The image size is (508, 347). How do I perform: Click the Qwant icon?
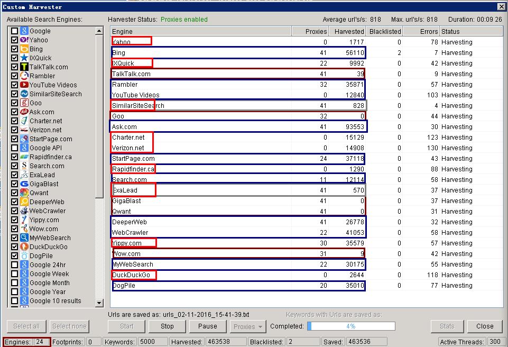click(24, 193)
